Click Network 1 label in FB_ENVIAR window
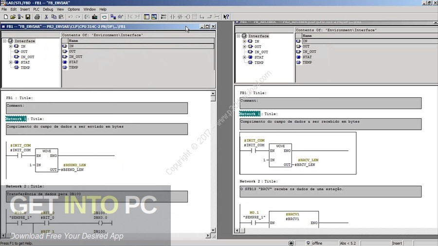 coord(16,119)
